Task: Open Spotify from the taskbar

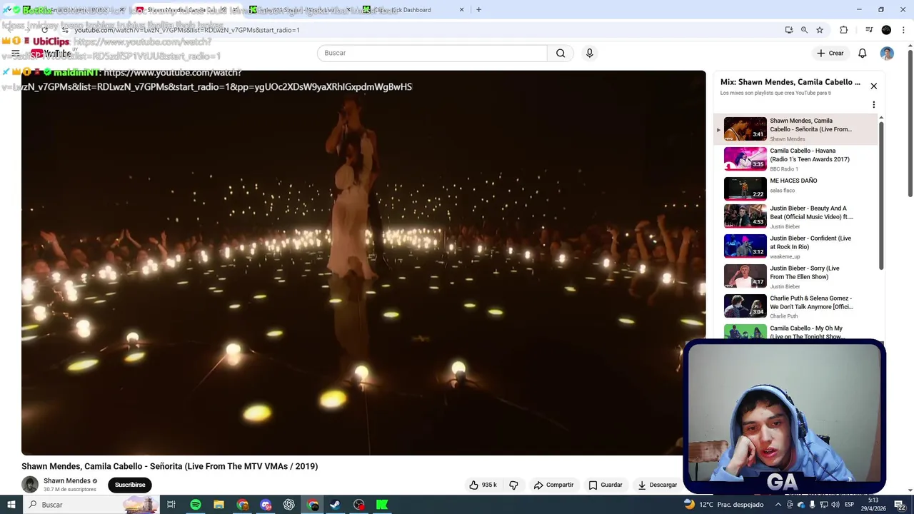Action: coord(195,505)
